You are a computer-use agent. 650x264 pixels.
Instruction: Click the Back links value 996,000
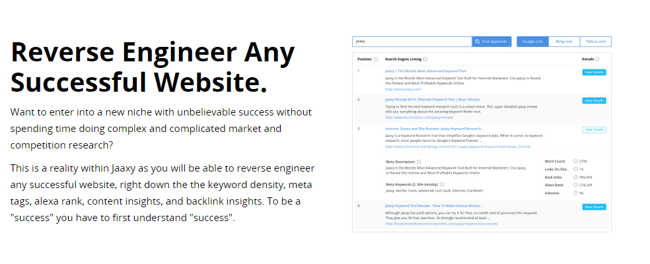click(x=586, y=178)
